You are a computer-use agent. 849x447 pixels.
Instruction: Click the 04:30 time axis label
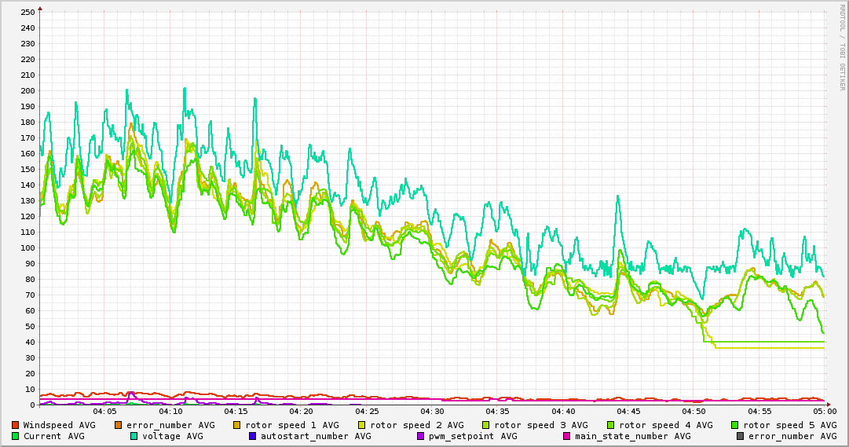(432, 411)
